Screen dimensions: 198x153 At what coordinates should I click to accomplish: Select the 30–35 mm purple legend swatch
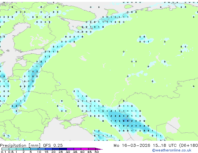click(70, 149)
